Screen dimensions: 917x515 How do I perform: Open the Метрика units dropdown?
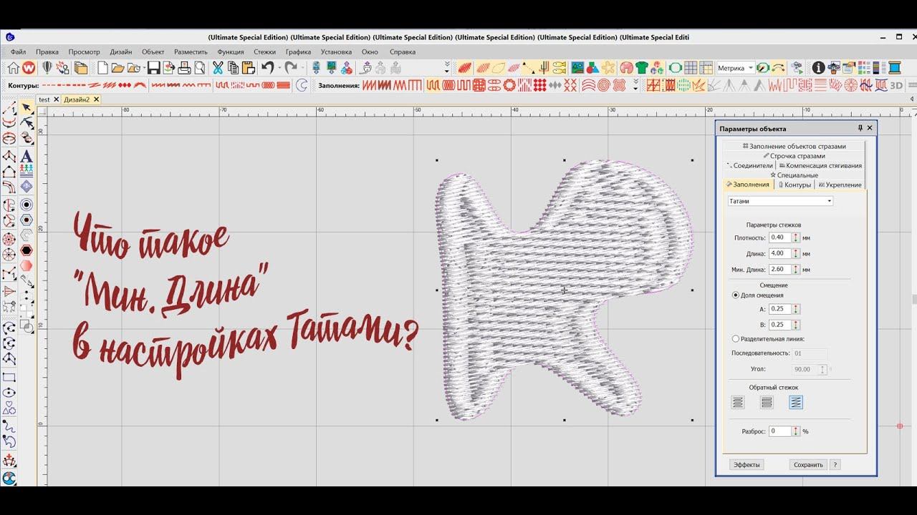(751, 68)
